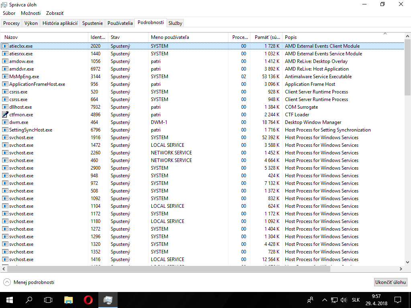The height and width of the screenshot is (308, 411).
Task: Select svchost.exe row with PID 1916
Action: [202, 137]
